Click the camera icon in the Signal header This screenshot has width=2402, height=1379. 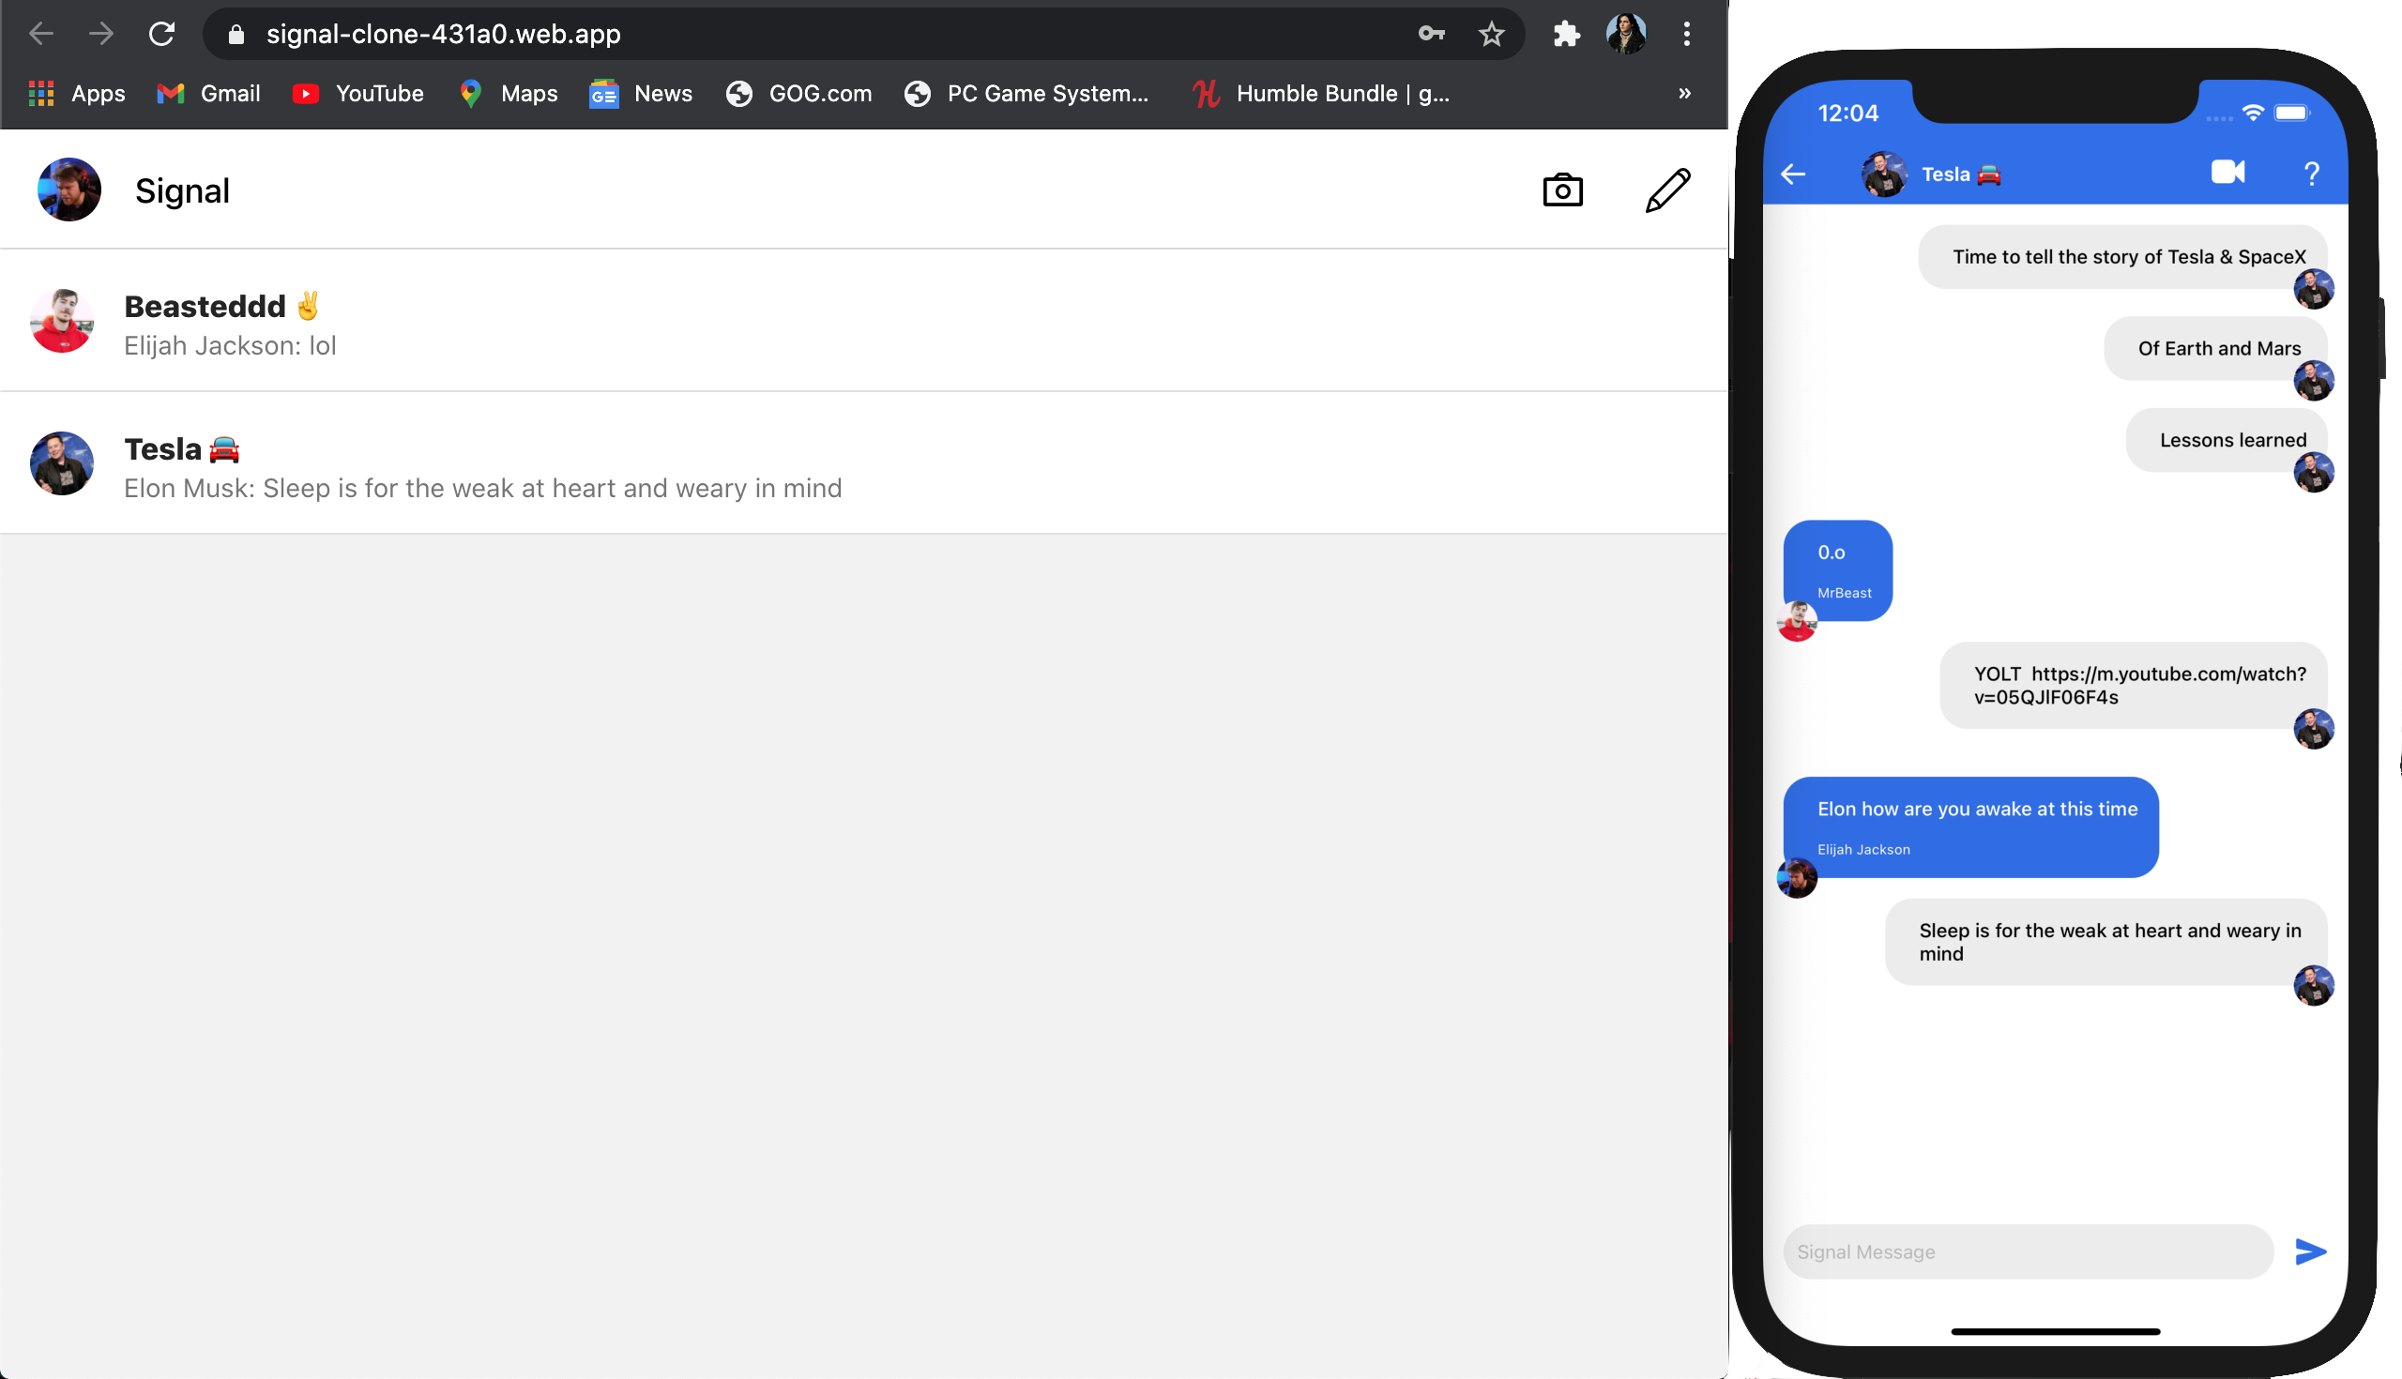point(1563,190)
